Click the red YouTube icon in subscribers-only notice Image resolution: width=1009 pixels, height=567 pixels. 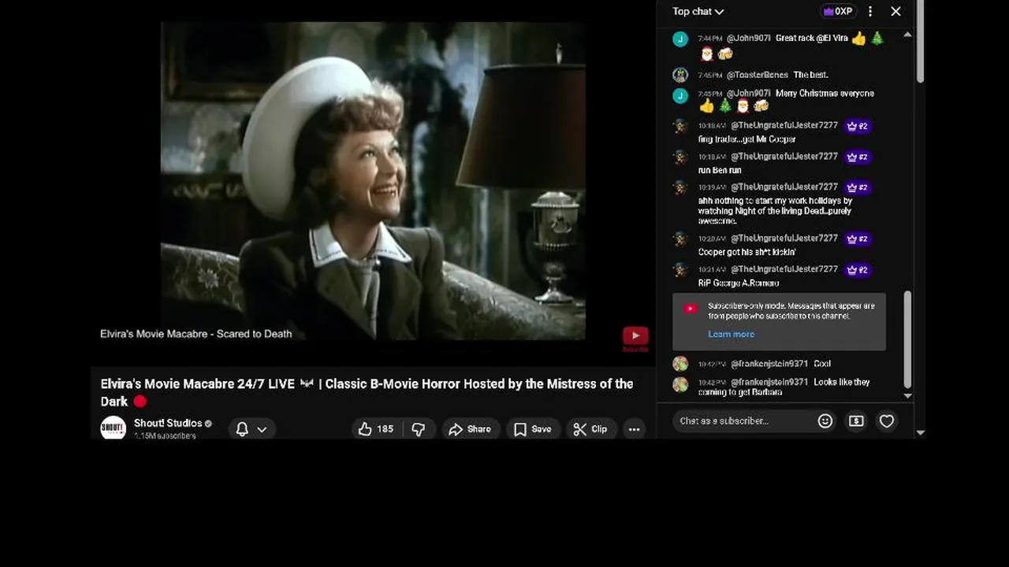(691, 309)
